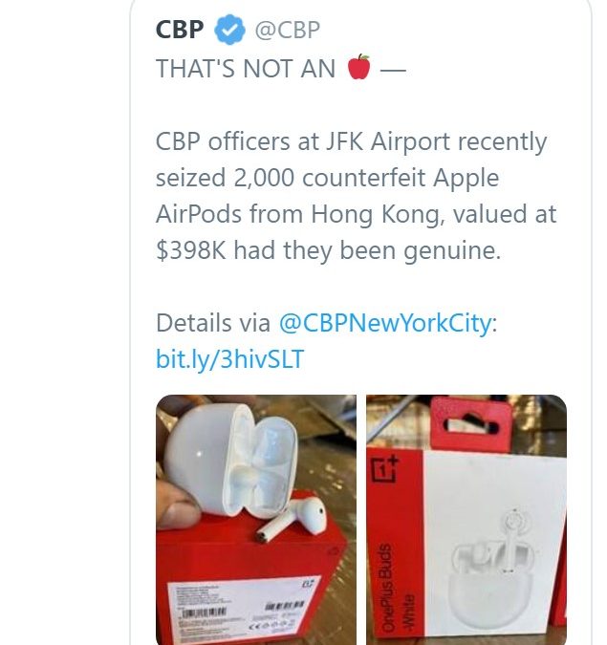607x645 pixels.
Task: Click the "Details via" text
Action: 213,323
